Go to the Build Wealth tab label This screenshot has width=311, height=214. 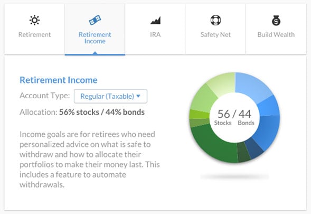[x=276, y=34]
